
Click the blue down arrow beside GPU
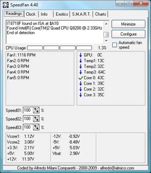[80, 55]
